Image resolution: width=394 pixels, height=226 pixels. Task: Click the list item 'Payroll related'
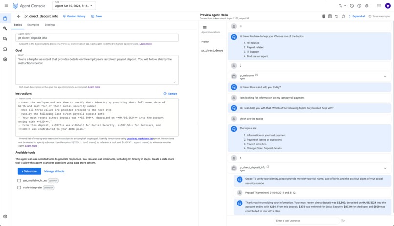(x=255, y=47)
